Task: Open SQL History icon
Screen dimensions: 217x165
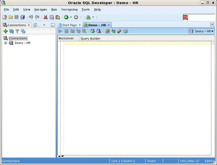Action: click(x=125, y=31)
